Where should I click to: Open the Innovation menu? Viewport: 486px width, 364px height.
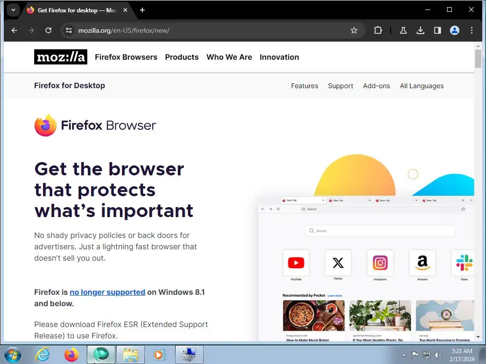(279, 57)
